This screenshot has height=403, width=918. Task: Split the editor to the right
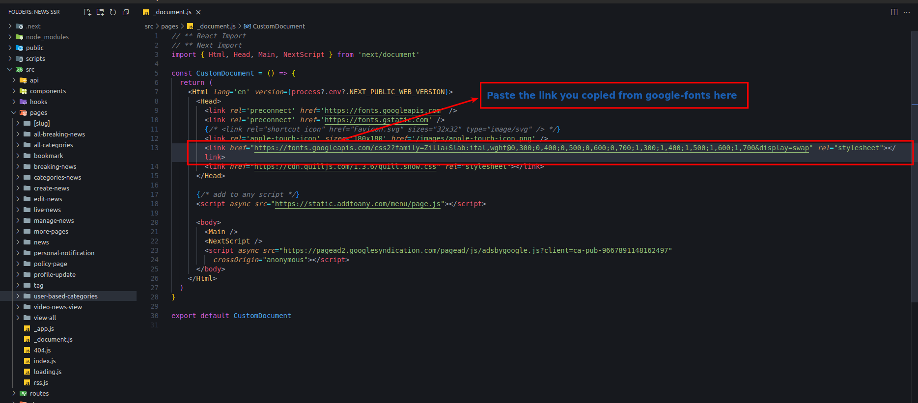pos(894,12)
